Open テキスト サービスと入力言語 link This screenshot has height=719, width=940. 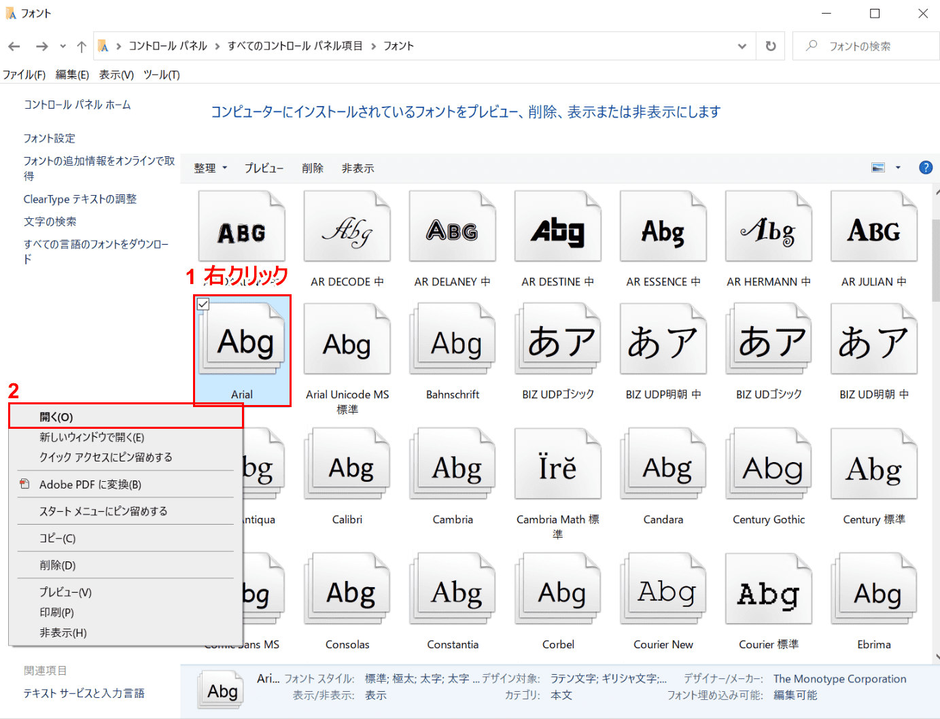coord(84,693)
